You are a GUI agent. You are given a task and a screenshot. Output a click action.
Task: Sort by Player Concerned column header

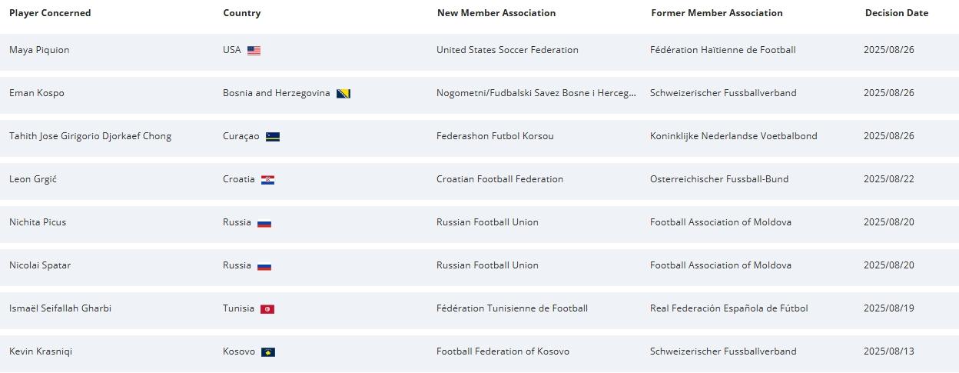click(x=50, y=13)
